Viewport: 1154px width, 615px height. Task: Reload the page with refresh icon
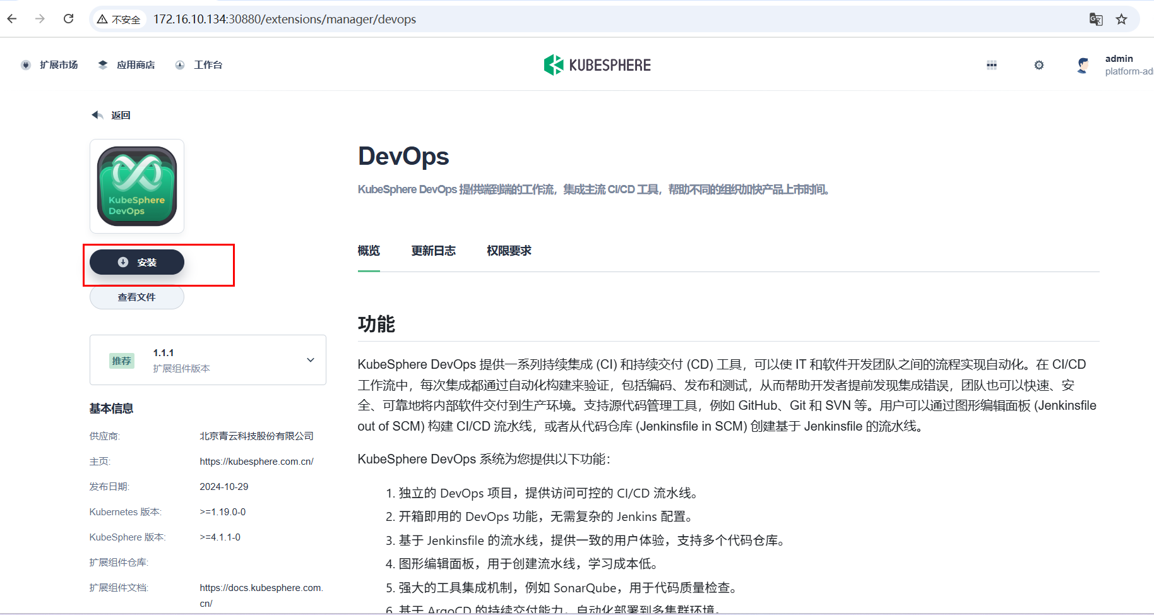tap(69, 19)
